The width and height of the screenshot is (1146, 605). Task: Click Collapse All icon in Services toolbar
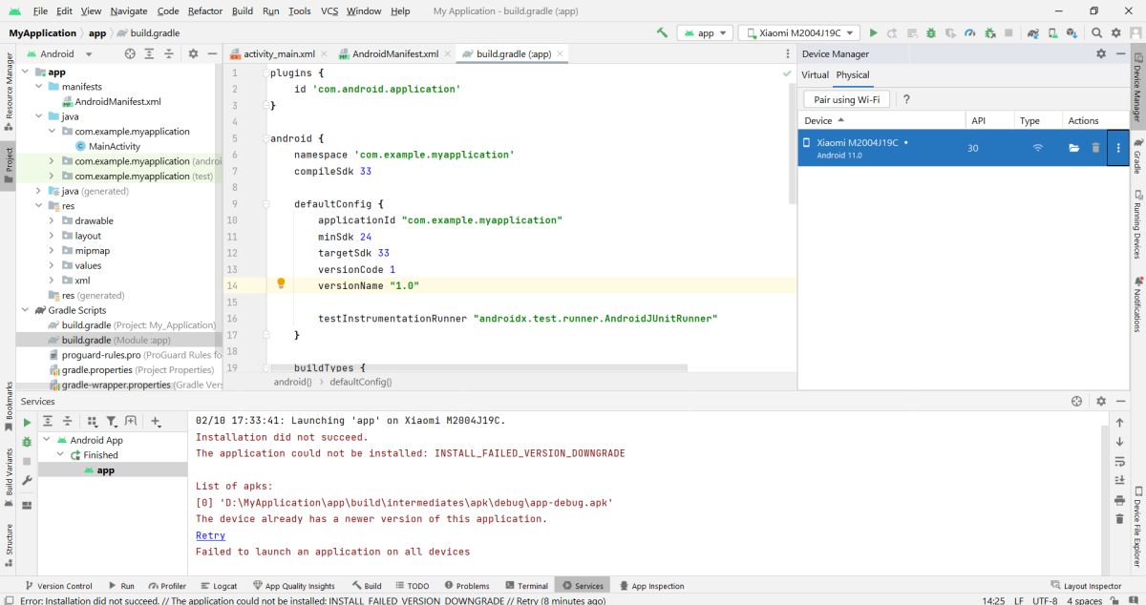(x=69, y=421)
